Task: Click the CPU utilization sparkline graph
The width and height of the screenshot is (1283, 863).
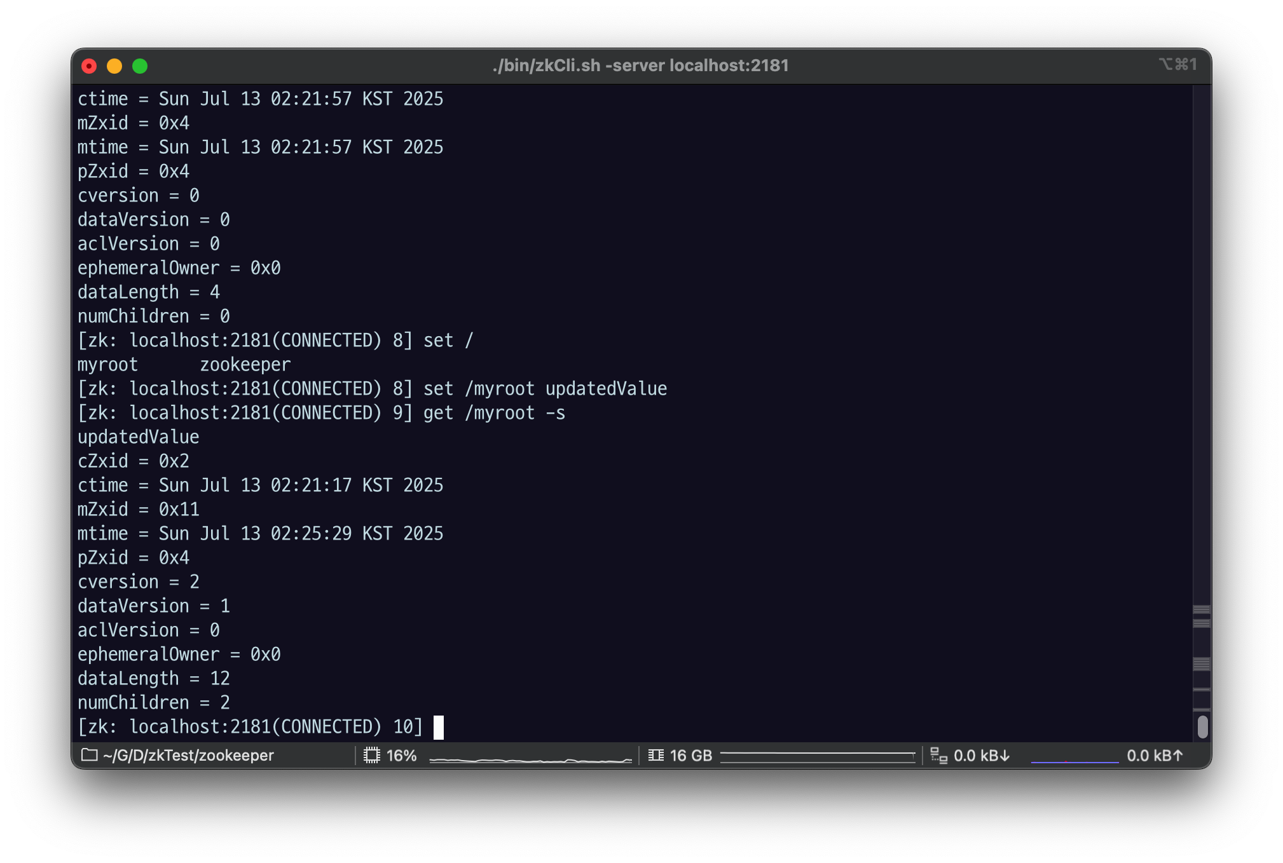Action: [530, 759]
